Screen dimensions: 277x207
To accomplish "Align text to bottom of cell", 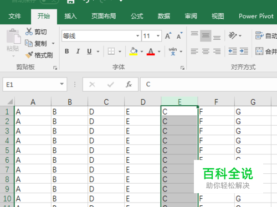I will click(217, 38).
